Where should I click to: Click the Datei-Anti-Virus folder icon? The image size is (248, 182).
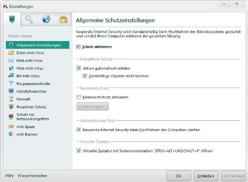(x=11, y=53)
